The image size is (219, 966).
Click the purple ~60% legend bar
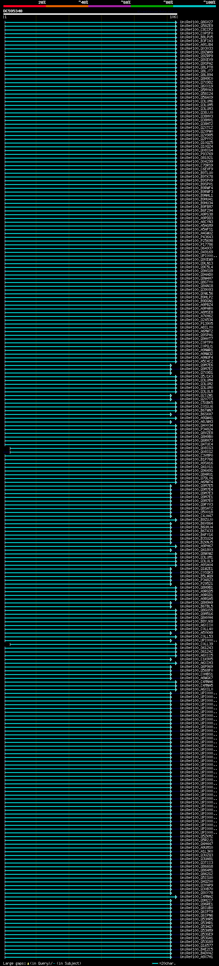110,6
